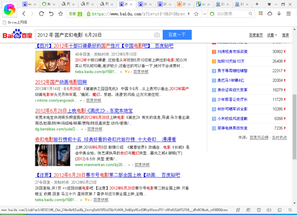The width and height of the screenshot is (297, 215).
Task: Click the pin icon in the status bar
Action: pos(238,210)
